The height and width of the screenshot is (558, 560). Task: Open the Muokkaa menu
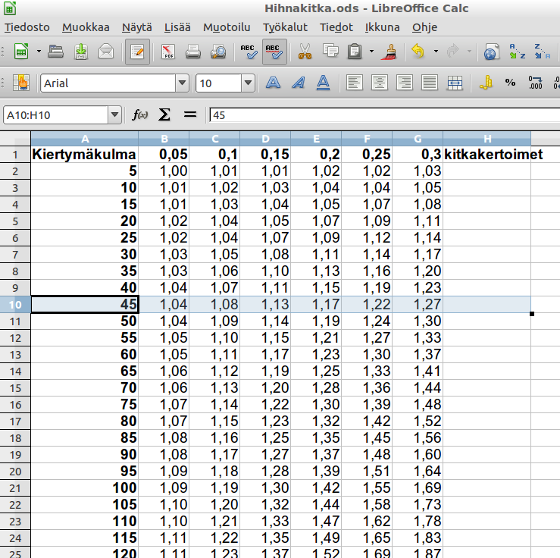click(86, 27)
